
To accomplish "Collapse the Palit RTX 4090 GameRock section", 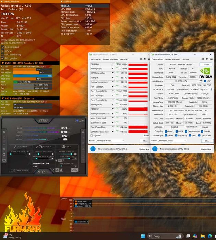I will pos(3,63).
